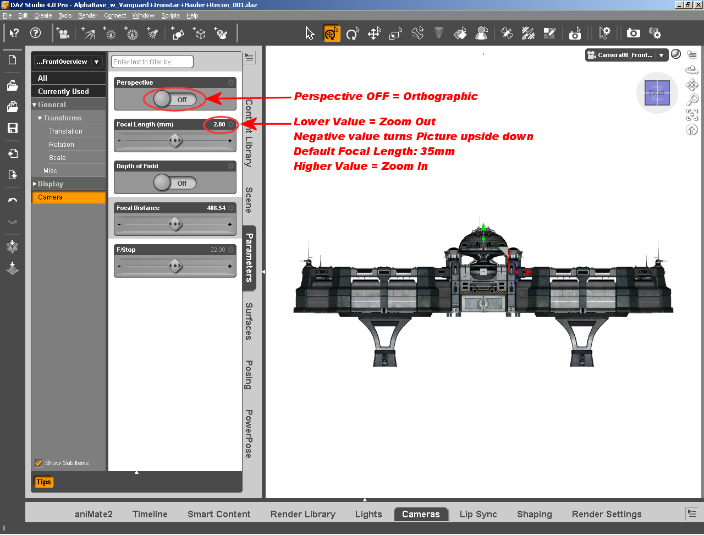Toggle the Perspective switch

pyautogui.click(x=174, y=100)
